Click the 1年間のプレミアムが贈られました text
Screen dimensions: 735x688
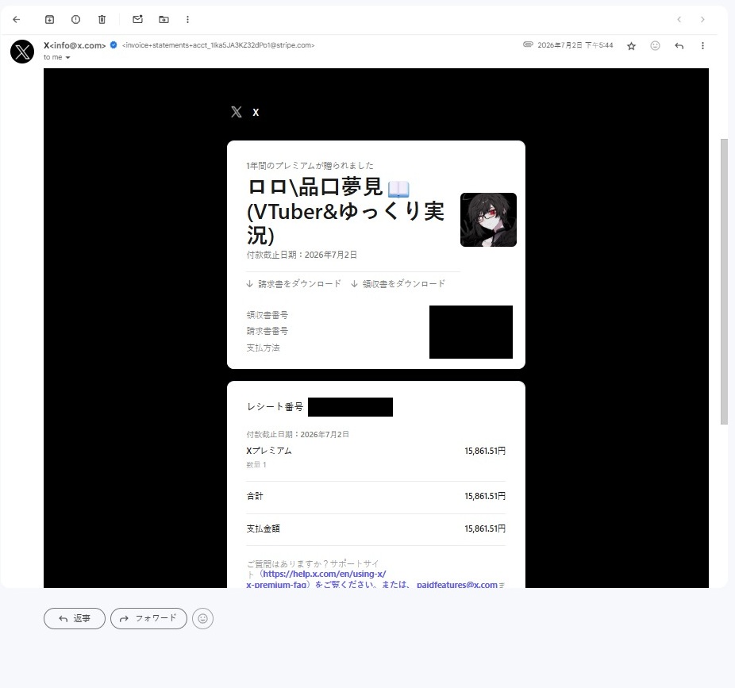pyautogui.click(x=310, y=165)
